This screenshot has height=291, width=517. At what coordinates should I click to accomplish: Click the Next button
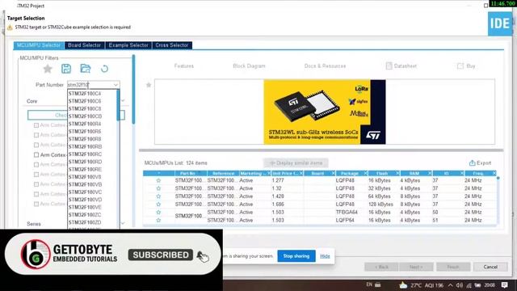point(416,267)
